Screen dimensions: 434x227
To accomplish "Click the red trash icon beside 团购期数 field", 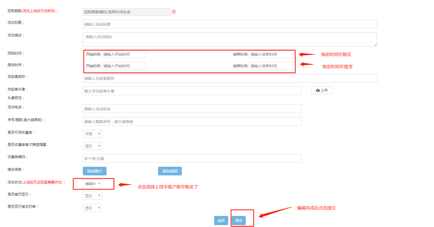I will click(x=174, y=12).
